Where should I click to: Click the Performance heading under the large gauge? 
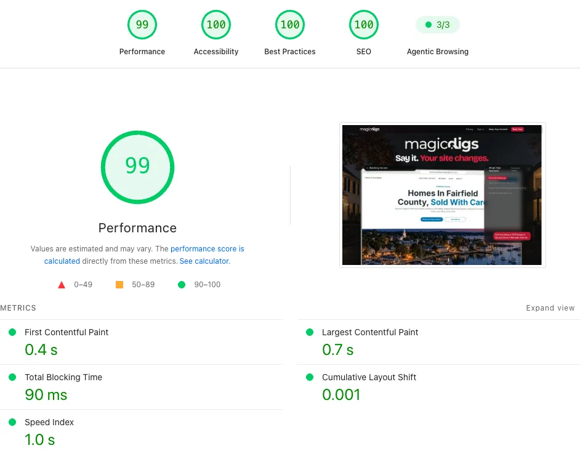(x=137, y=228)
